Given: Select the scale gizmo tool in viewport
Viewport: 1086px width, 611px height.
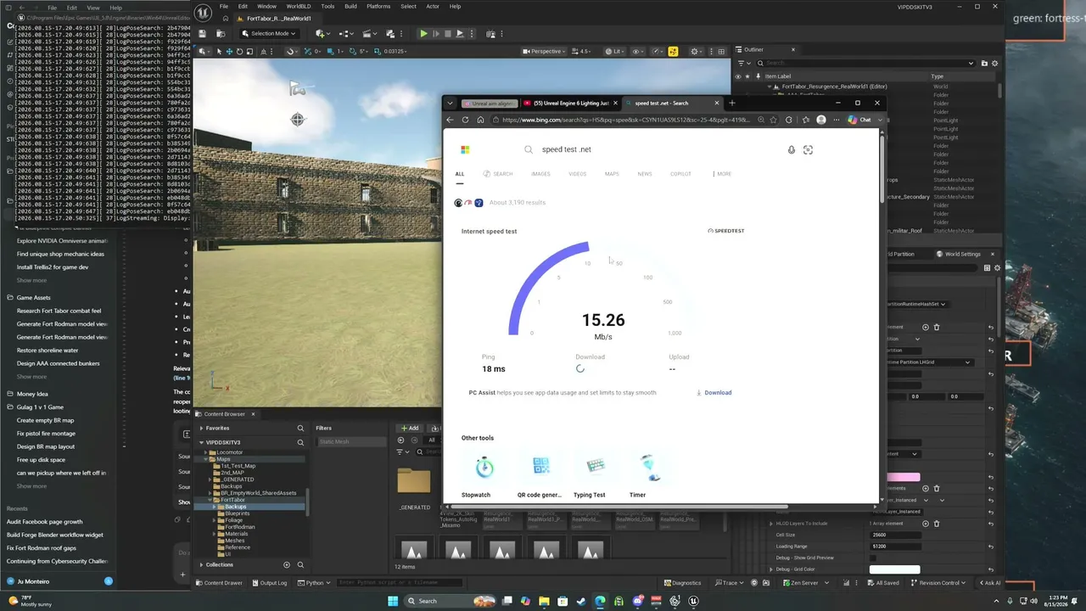Looking at the screenshot, I should 249,52.
